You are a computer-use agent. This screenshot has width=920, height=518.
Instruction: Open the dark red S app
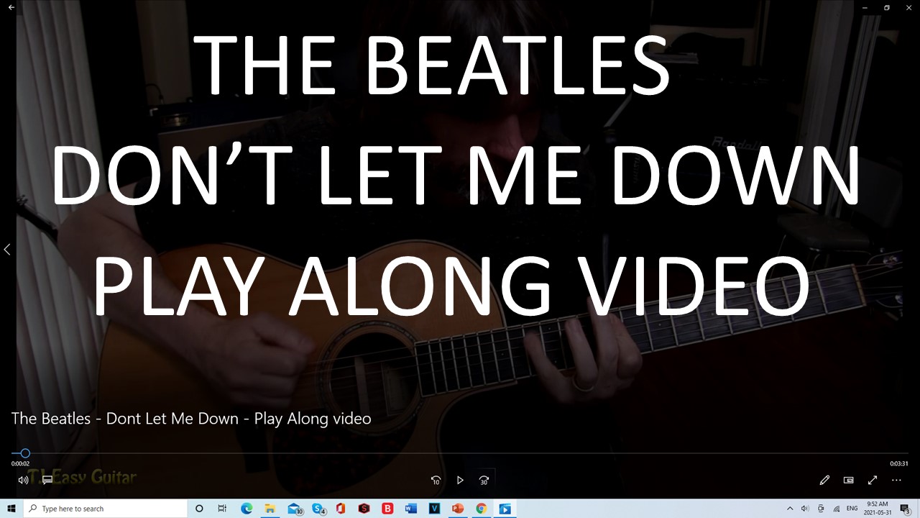[x=364, y=509]
